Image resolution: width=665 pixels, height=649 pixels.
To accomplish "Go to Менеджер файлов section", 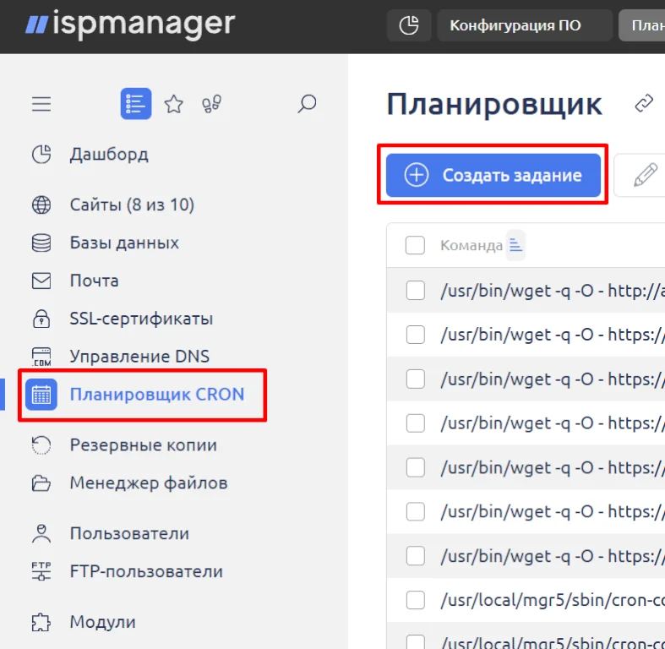I will coord(148,483).
